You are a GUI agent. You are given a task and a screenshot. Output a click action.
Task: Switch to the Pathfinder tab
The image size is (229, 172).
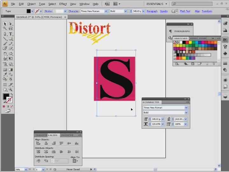67,135
